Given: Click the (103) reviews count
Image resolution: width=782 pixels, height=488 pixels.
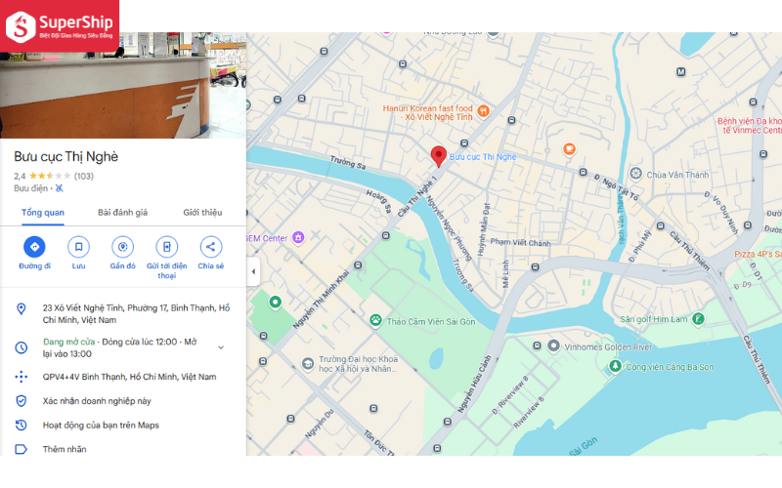Looking at the screenshot, I should tap(84, 176).
